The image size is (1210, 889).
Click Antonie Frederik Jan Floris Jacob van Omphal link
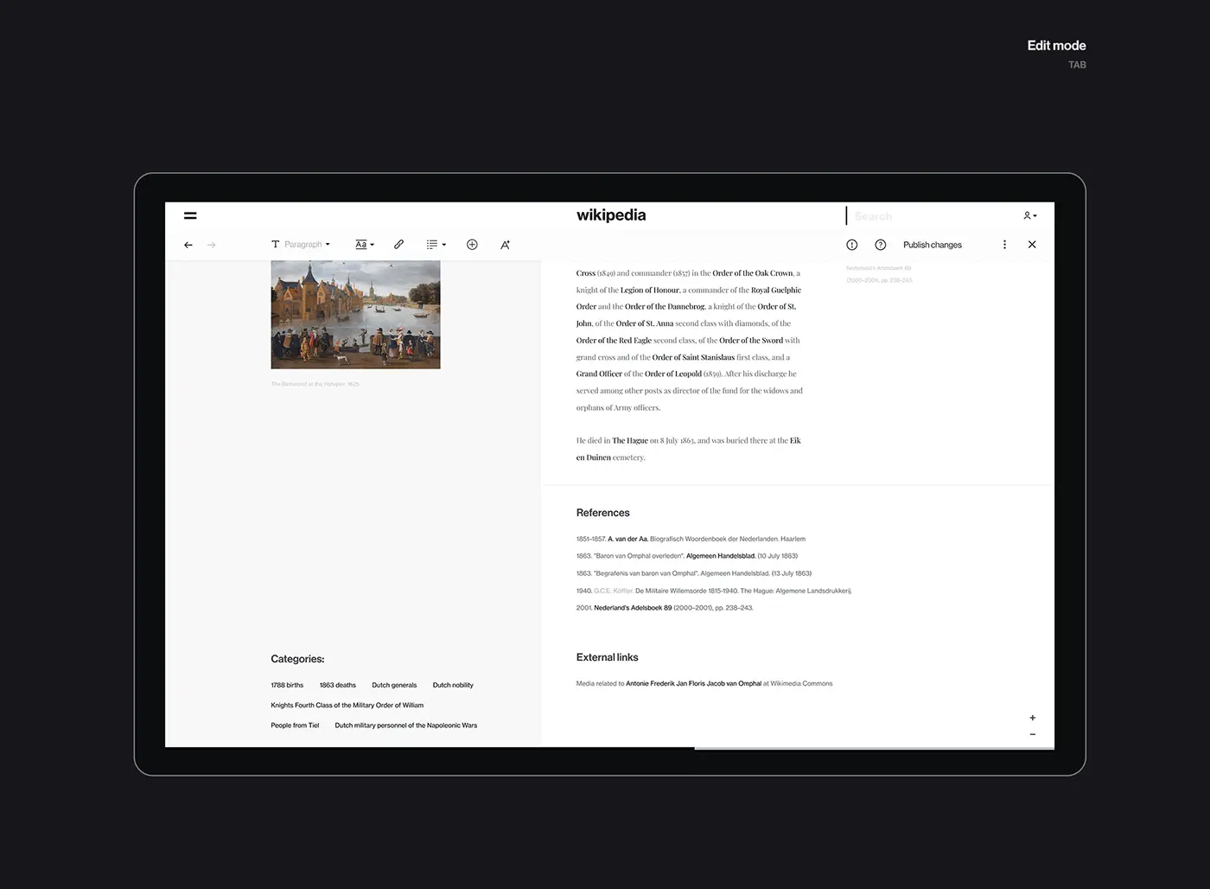click(694, 683)
